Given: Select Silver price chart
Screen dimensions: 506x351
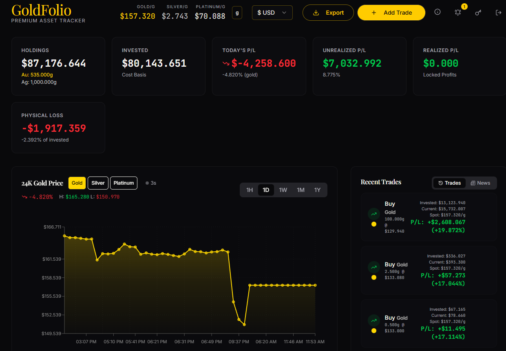Looking at the screenshot, I should pyautogui.click(x=98, y=183).
